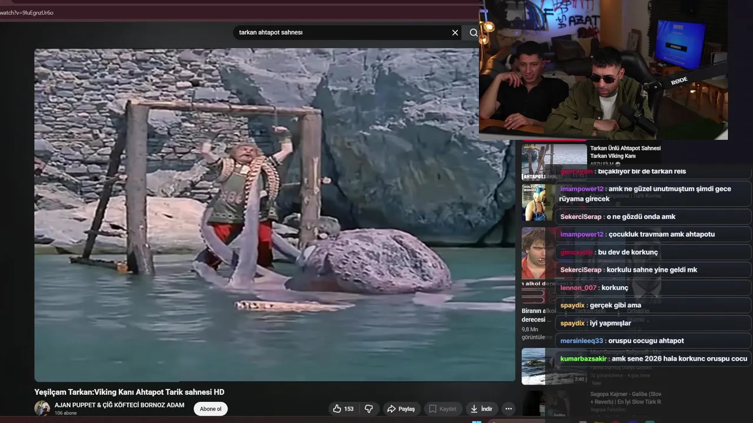
Task: Open the more actions three-dot menu
Action: [x=509, y=409]
